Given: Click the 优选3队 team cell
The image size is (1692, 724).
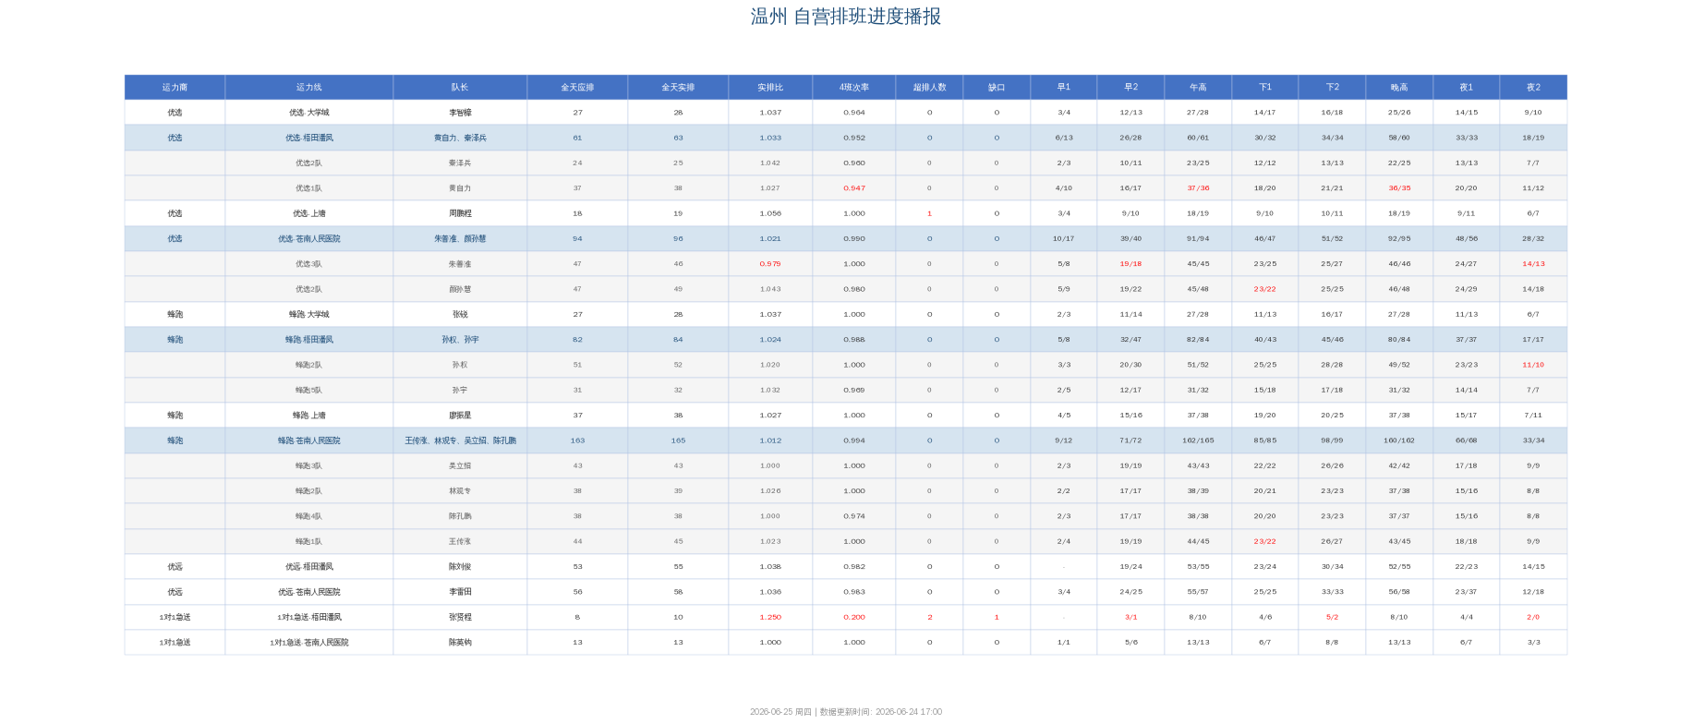Looking at the screenshot, I should pyautogui.click(x=308, y=264).
